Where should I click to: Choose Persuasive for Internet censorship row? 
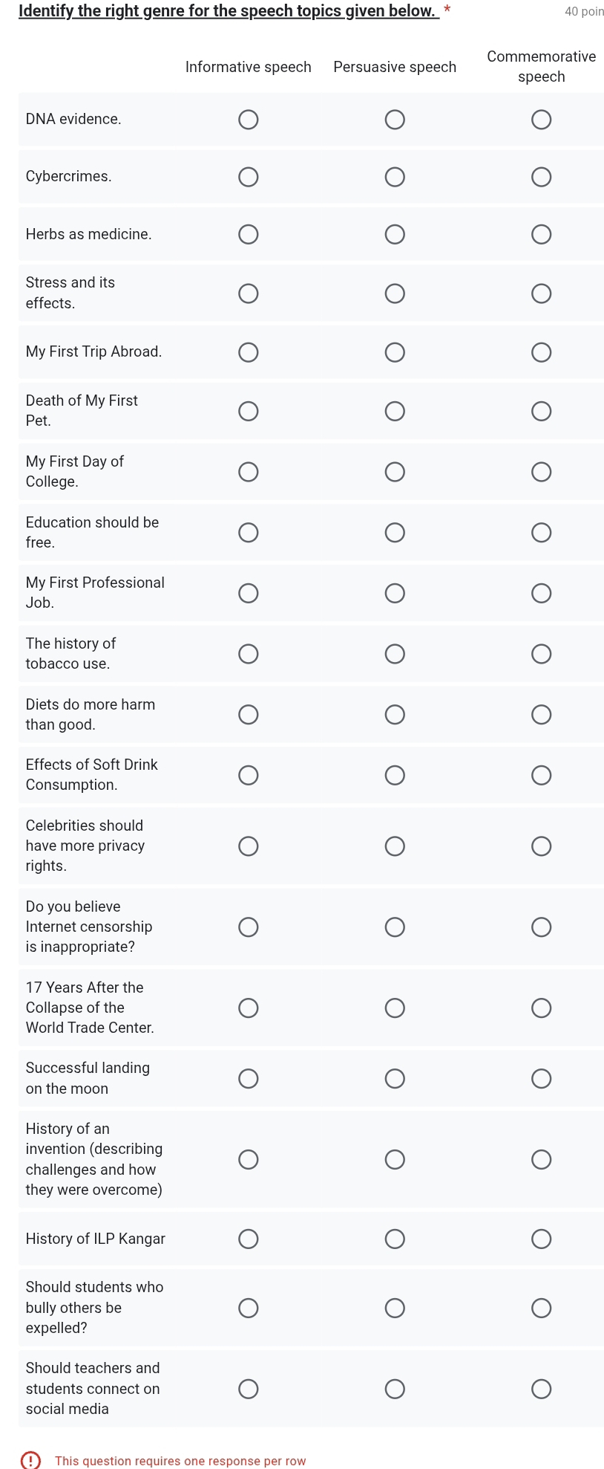tap(395, 927)
